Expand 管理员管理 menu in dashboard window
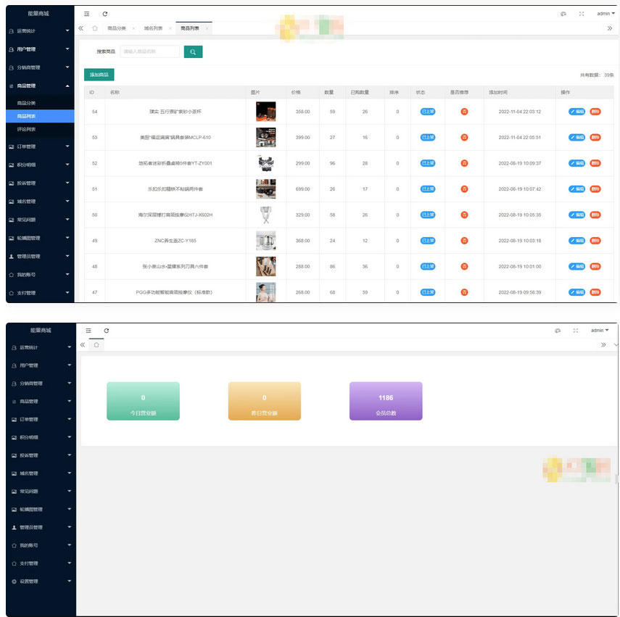The image size is (620, 617). pos(41,528)
